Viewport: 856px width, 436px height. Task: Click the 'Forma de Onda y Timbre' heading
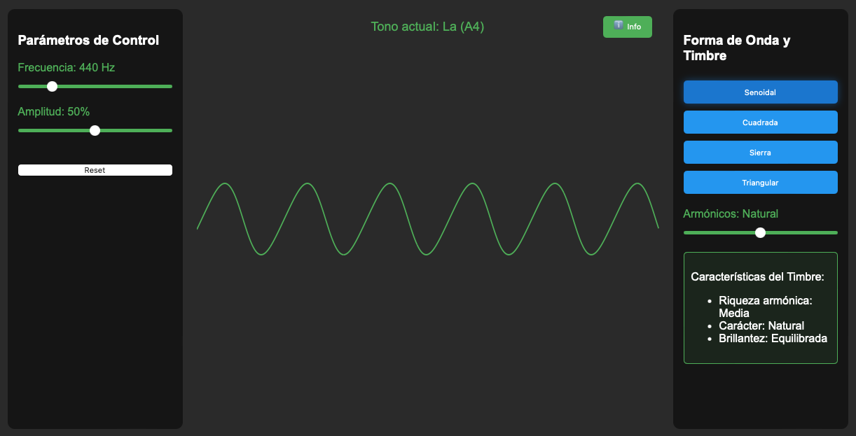tap(736, 48)
